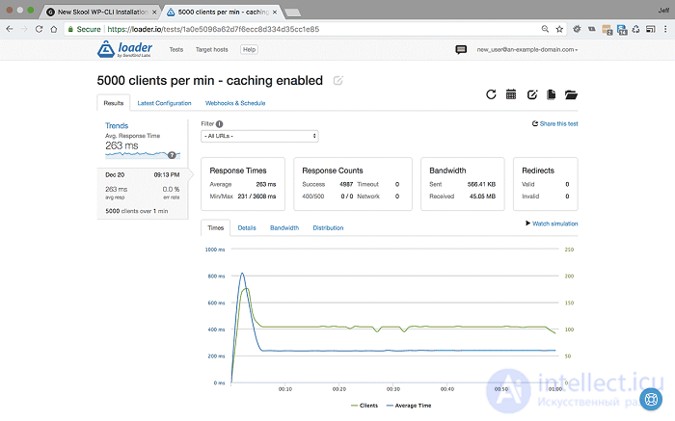The width and height of the screenshot is (675, 421).
Task: Click the cast extension icon
Action: click(x=651, y=29)
